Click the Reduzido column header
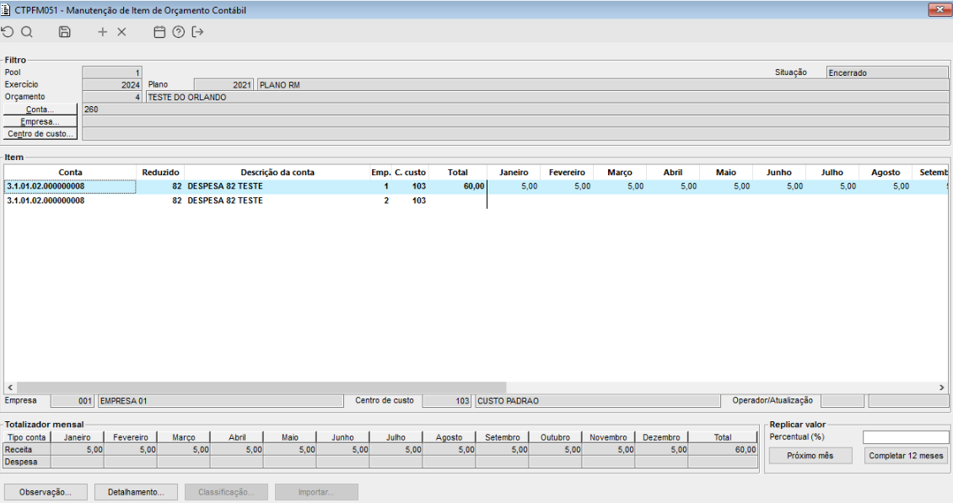This screenshot has height=503, width=953. tap(160, 173)
